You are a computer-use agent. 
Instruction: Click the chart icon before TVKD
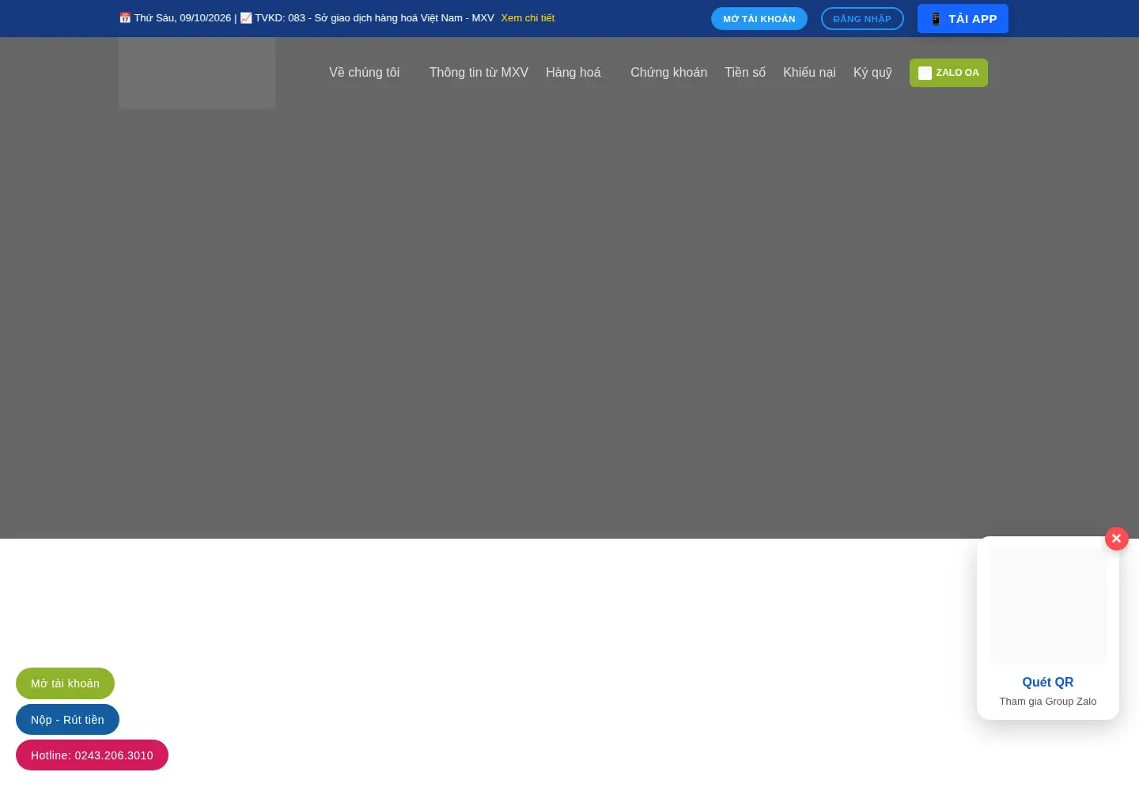click(246, 18)
